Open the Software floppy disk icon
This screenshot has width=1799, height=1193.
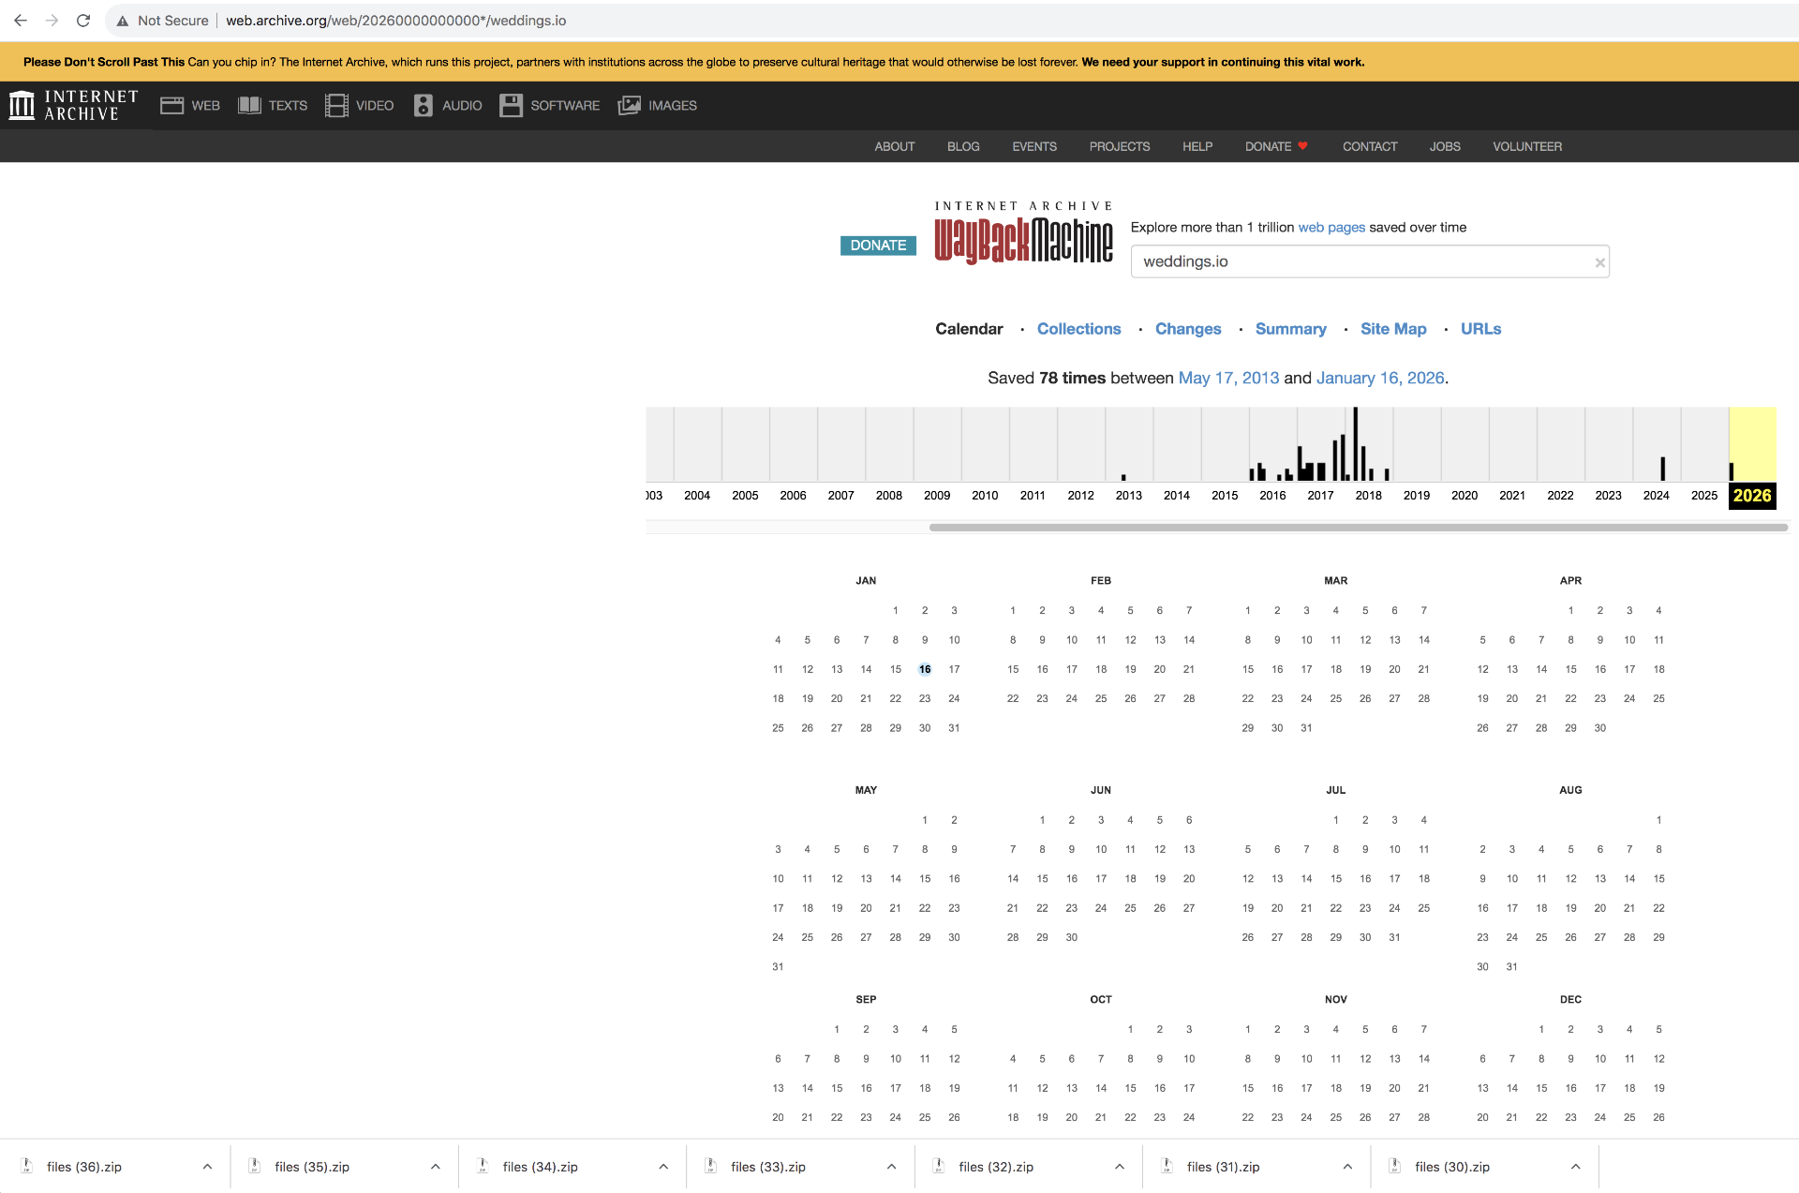point(511,105)
